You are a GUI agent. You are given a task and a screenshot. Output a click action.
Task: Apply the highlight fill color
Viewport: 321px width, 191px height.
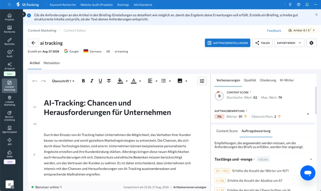click(120, 81)
